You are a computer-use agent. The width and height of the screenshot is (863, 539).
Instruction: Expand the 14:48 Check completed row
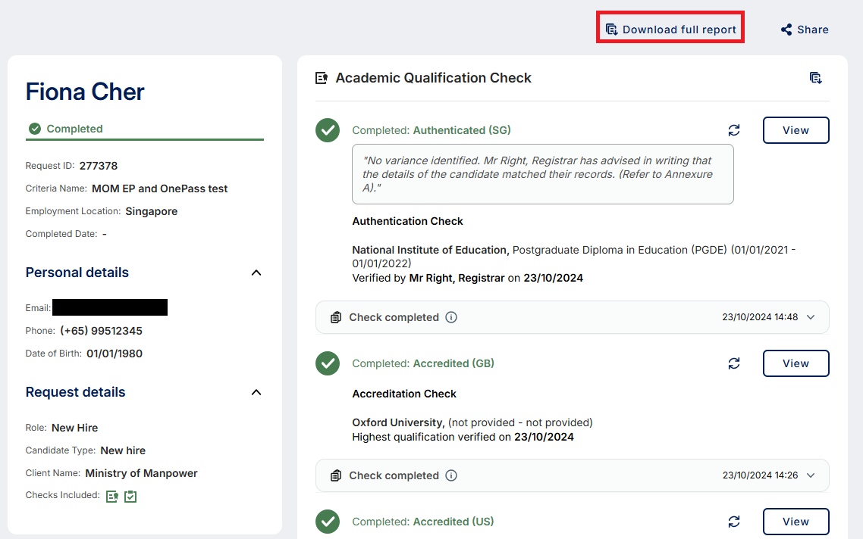[811, 317]
